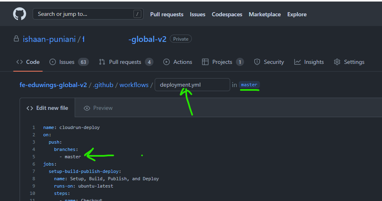Image resolution: width=382 pixels, height=201 pixels.
Task: Click the Preview eye icon
Action: click(x=87, y=108)
